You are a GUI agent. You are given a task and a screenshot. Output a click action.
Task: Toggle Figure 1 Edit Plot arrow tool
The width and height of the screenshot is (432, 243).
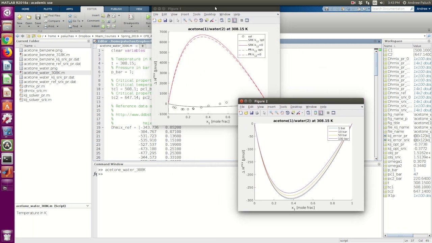click(178, 20)
